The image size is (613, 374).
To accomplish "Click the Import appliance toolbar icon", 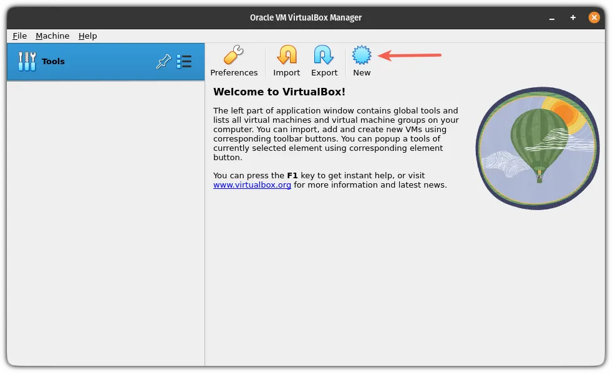I will pos(287,56).
